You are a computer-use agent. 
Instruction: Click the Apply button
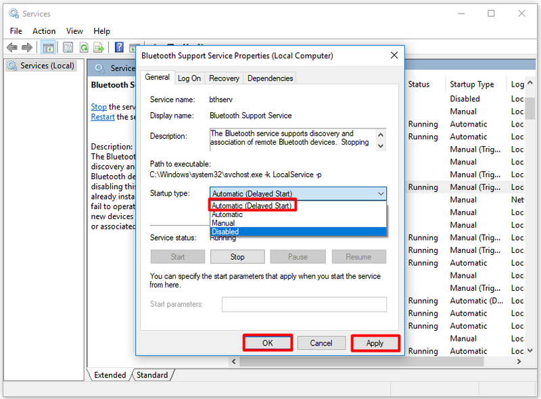click(x=375, y=343)
